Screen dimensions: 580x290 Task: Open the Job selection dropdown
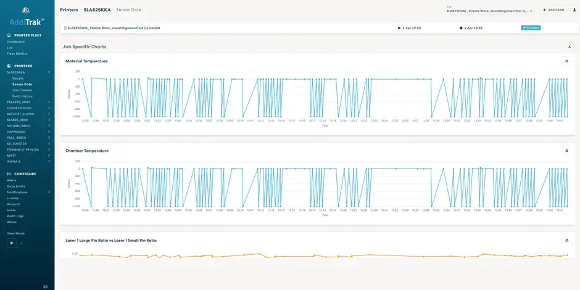click(x=489, y=11)
